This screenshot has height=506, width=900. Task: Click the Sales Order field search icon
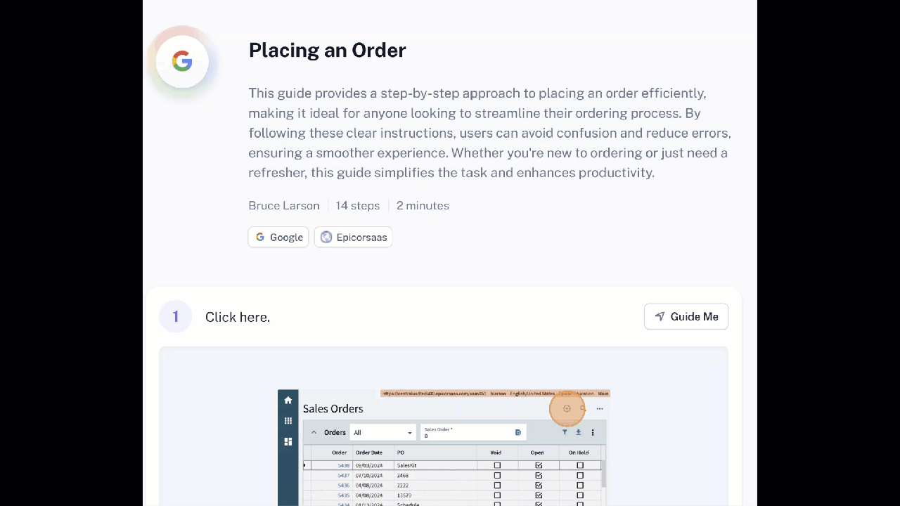click(x=518, y=432)
